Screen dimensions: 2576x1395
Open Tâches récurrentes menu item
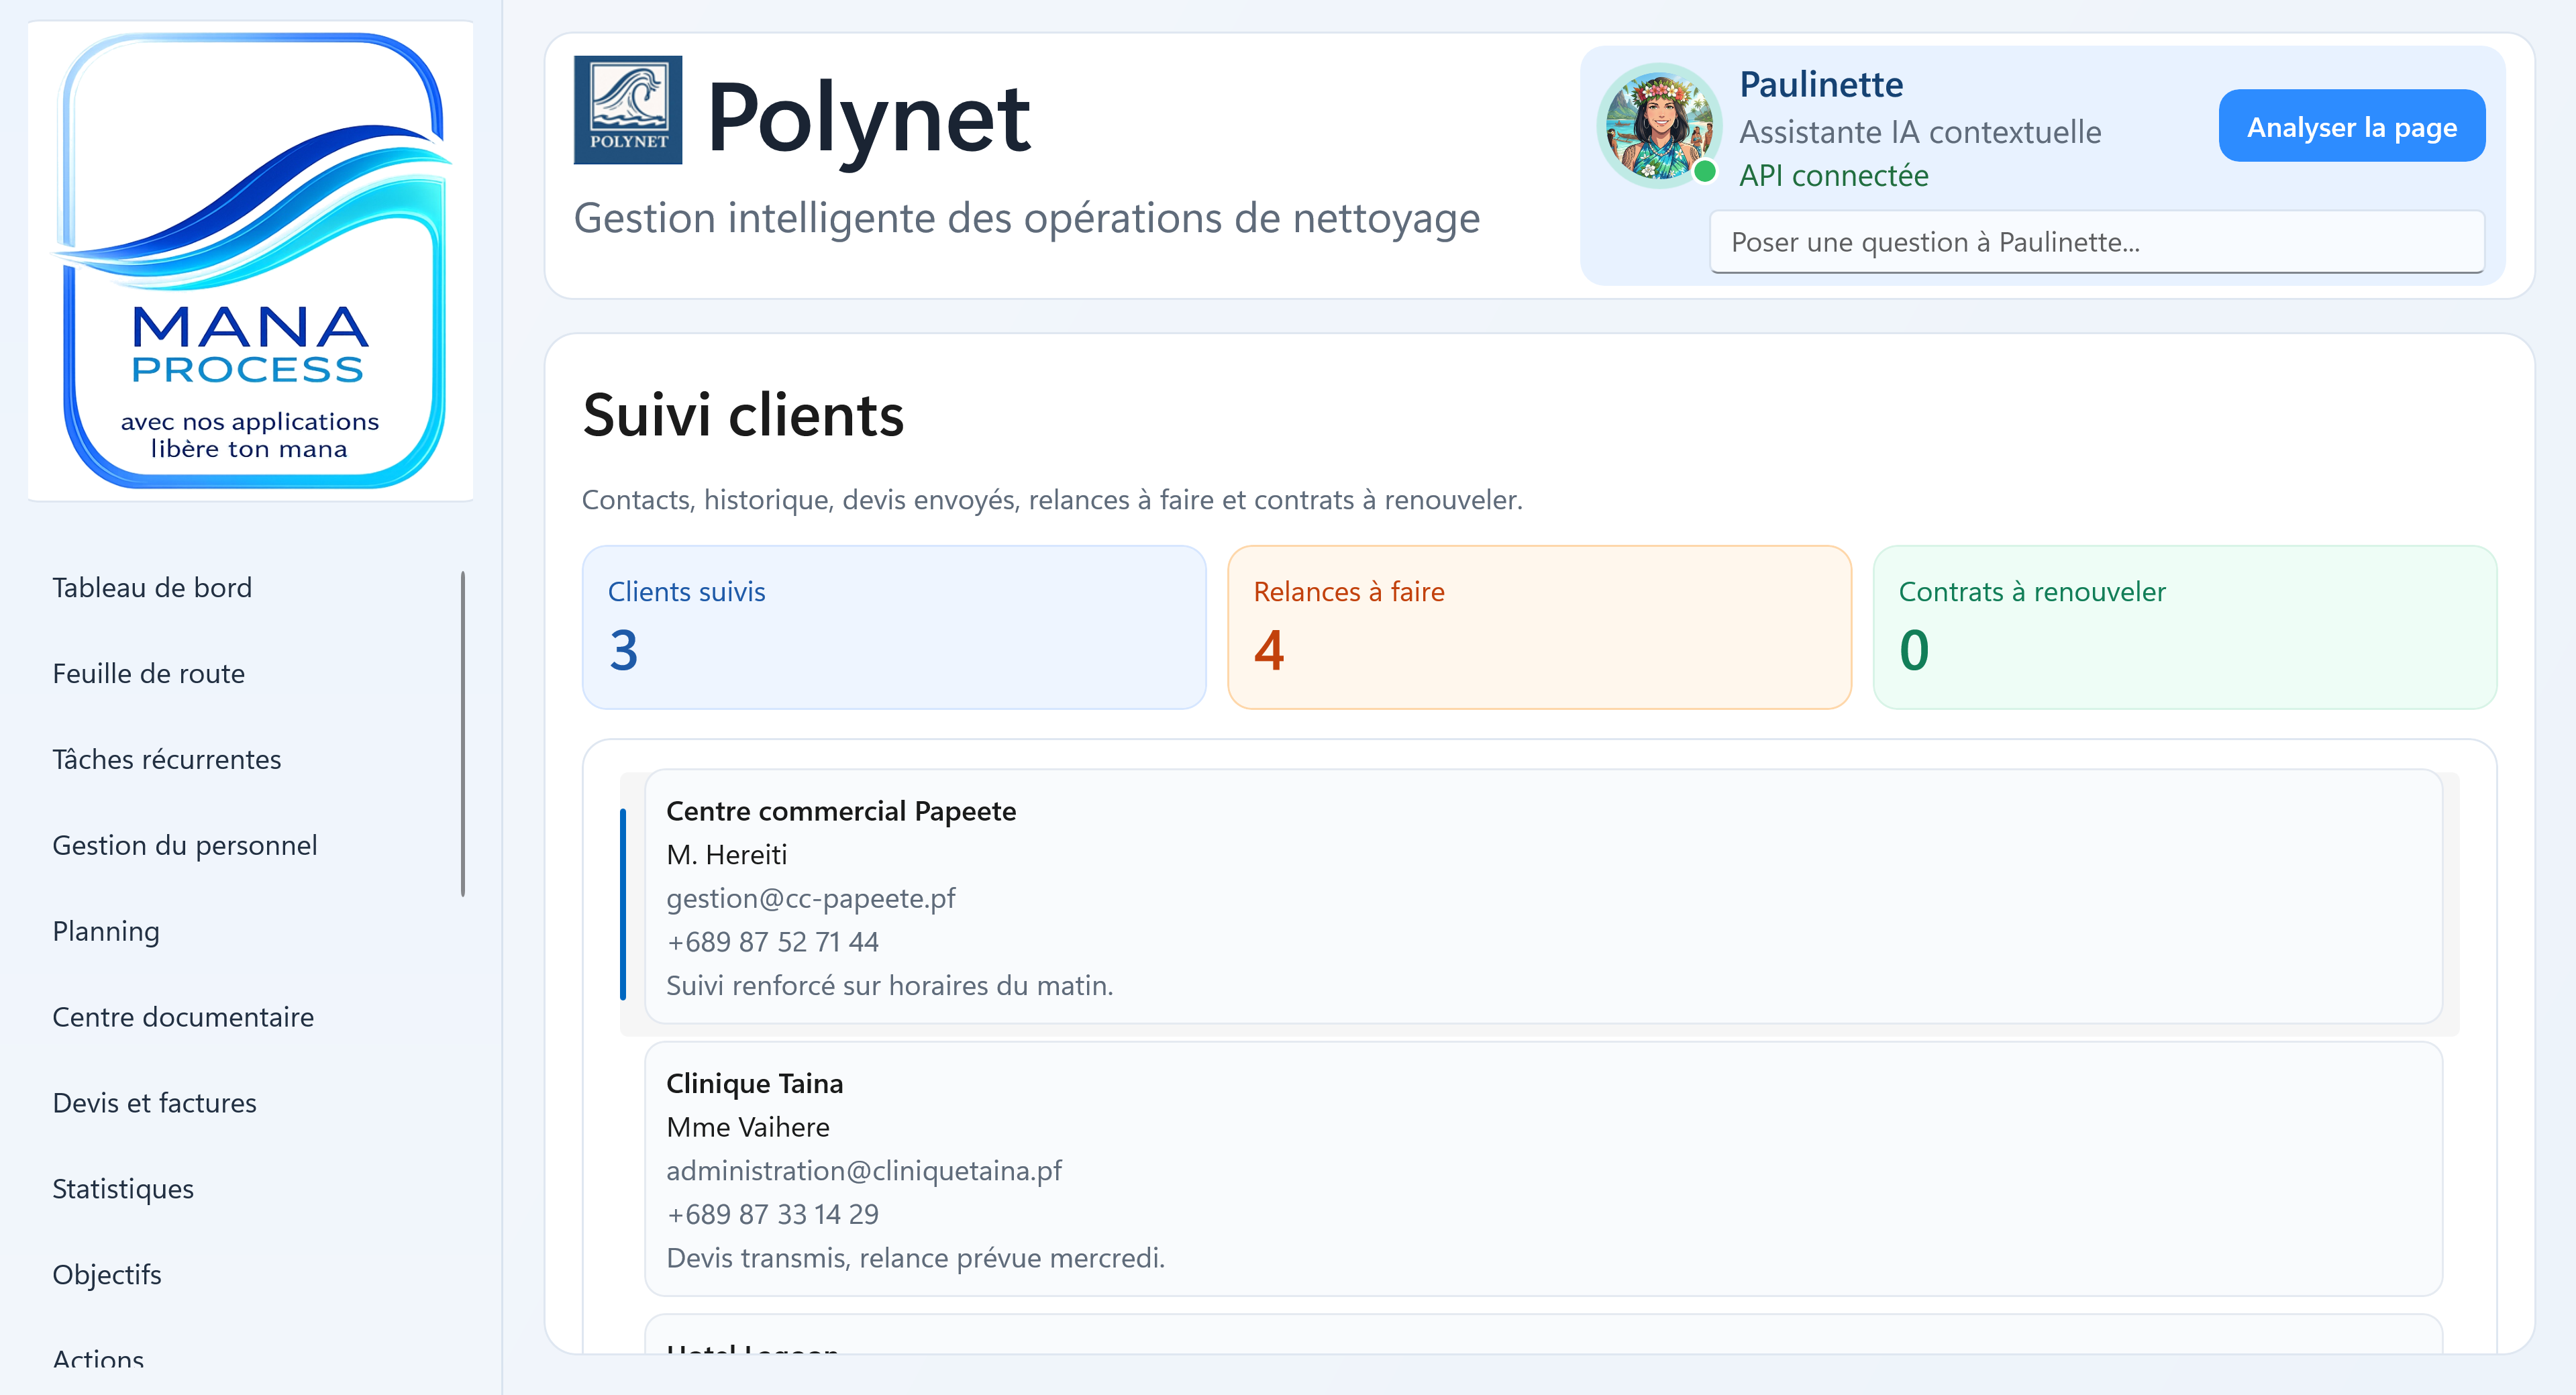166,760
